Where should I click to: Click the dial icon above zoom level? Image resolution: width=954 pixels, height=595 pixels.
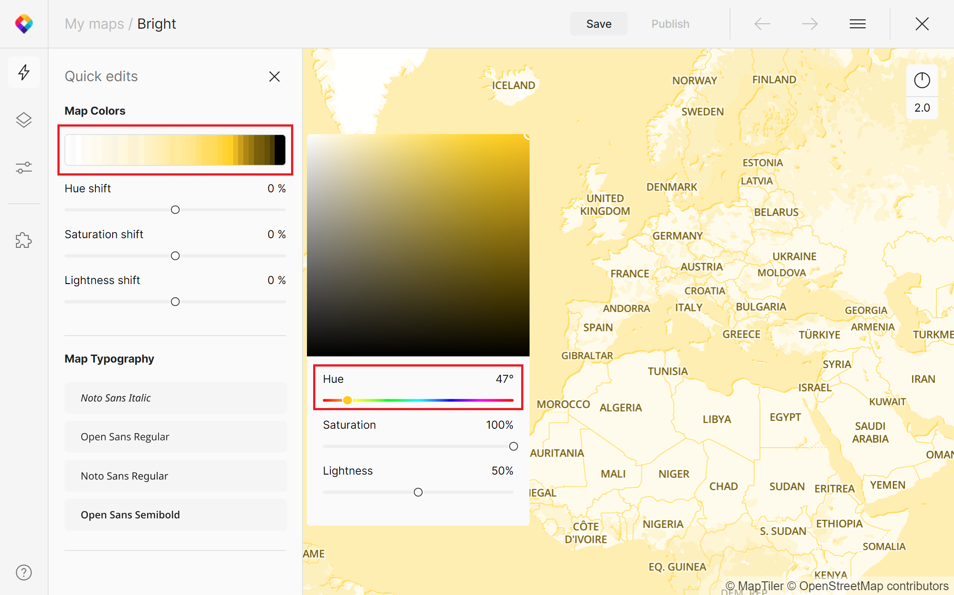(x=922, y=80)
